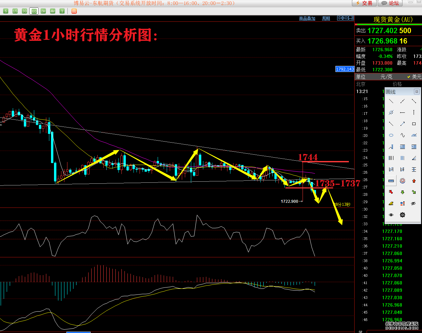Select the 15-minute timeframe button

click(x=15, y=11)
